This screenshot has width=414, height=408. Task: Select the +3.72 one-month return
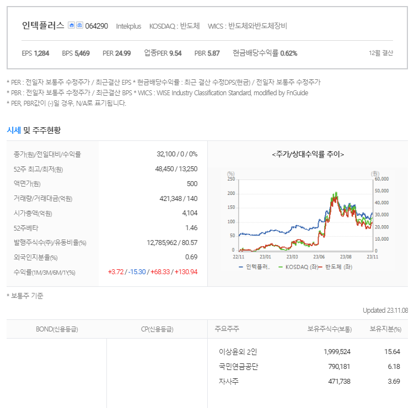tap(116, 272)
